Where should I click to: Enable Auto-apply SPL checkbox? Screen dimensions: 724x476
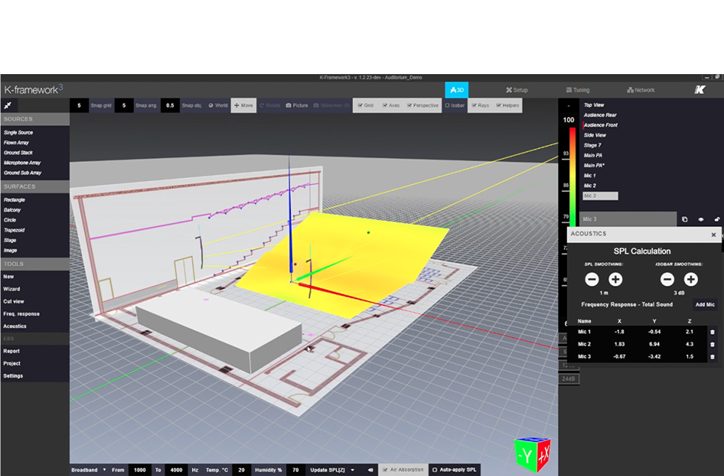pyautogui.click(x=454, y=470)
